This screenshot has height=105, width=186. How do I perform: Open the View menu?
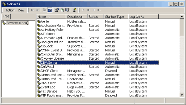[21, 10]
